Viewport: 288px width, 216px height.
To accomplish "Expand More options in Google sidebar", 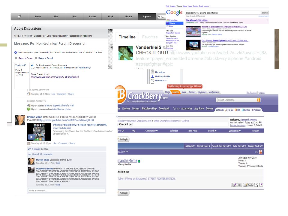I will [x=171, y=26].
